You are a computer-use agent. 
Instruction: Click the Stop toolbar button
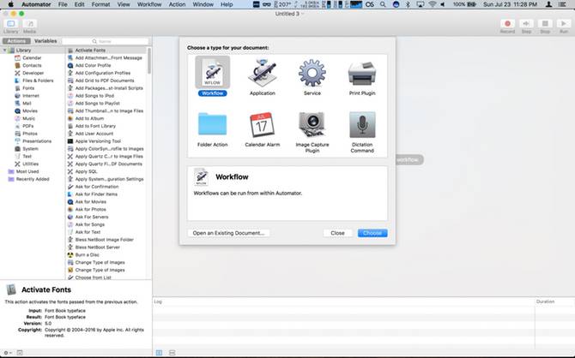click(x=545, y=26)
